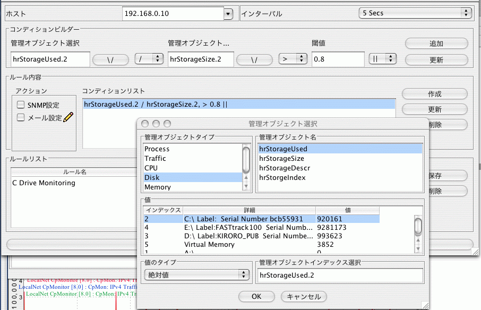Select the Virtual Memory row
Screen dimensions: 481x310
(x=261, y=244)
